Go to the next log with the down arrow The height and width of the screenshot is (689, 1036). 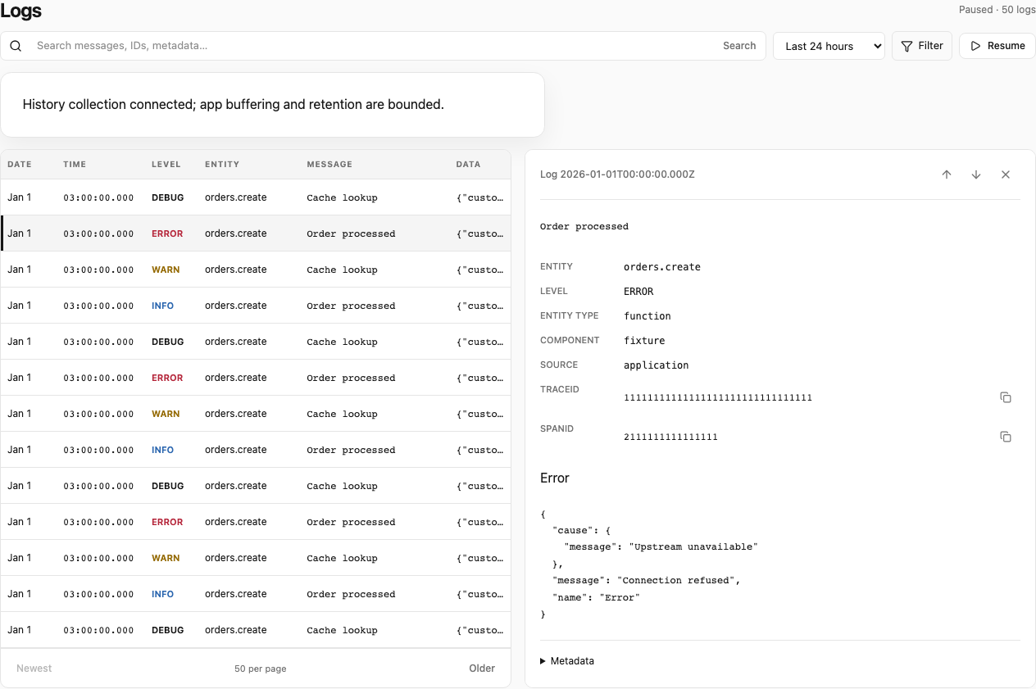coord(976,175)
